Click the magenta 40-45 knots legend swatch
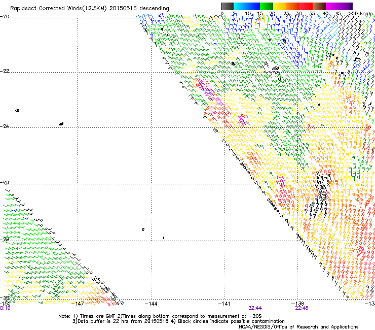This screenshot has width=375, height=330. (332, 6)
